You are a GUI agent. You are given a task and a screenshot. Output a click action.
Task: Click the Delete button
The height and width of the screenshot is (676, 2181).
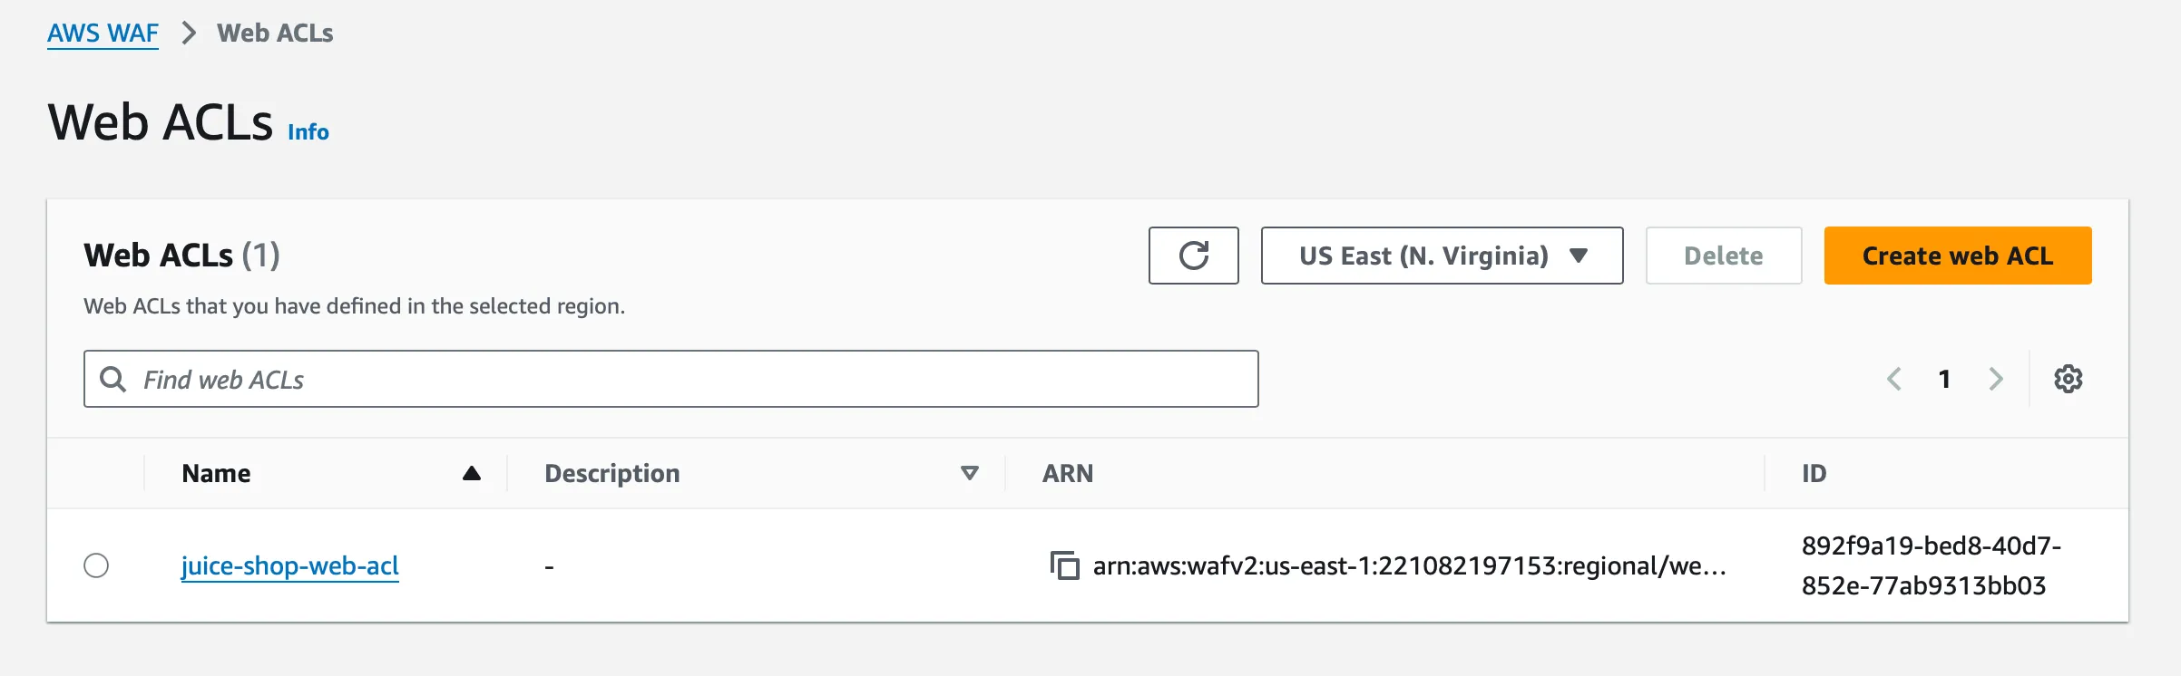point(1723,256)
